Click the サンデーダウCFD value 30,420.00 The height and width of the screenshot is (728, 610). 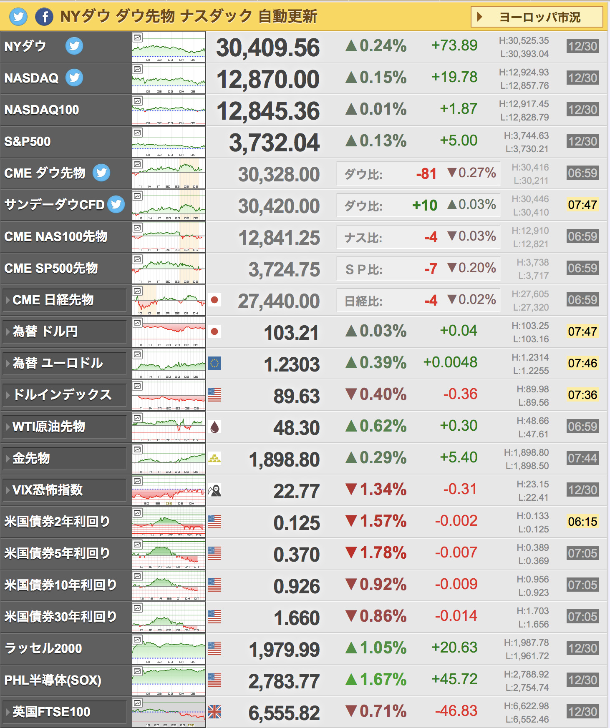tap(279, 206)
